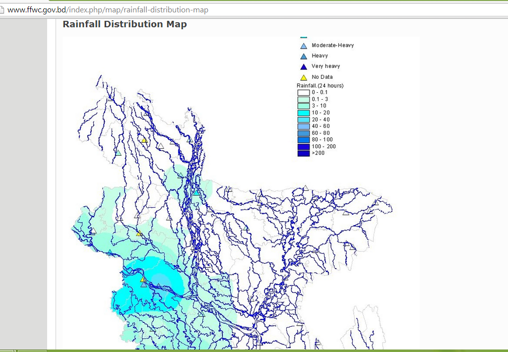Click the page icon beside the URL
508x352 pixels.
[2, 10]
